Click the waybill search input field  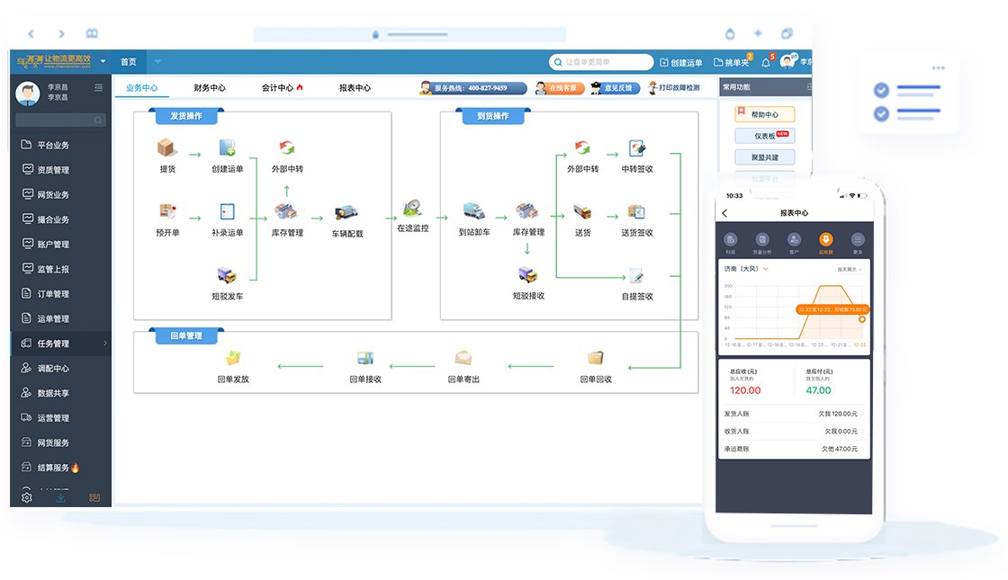point(603,62)
